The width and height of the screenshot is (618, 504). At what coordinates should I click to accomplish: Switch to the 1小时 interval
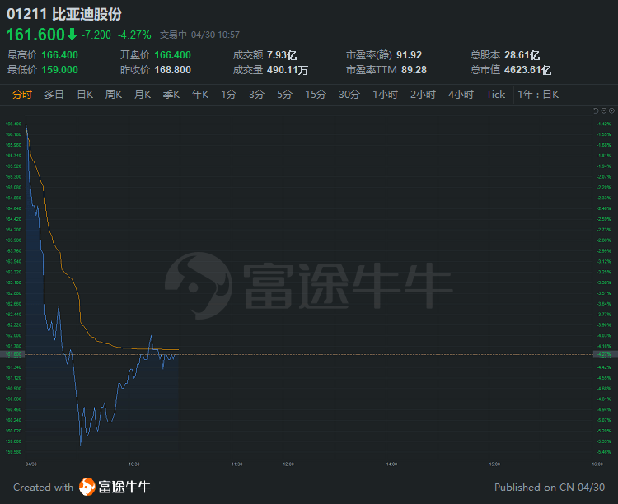[386, 95]
